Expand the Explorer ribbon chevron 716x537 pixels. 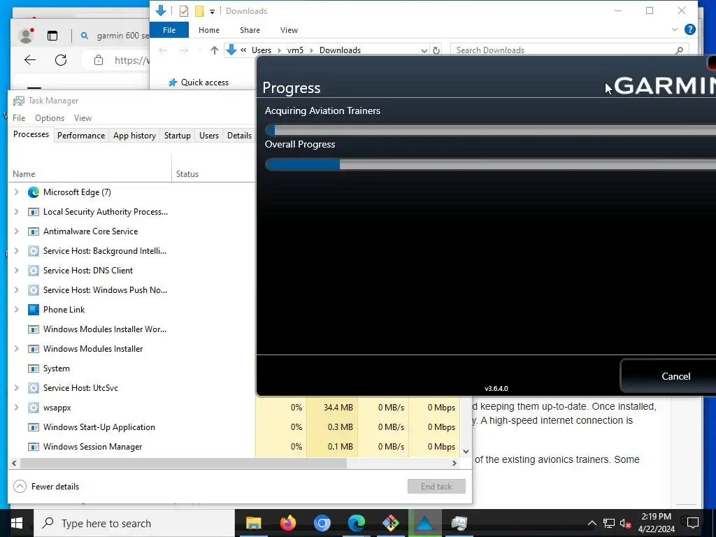click(x=675, y=29)
